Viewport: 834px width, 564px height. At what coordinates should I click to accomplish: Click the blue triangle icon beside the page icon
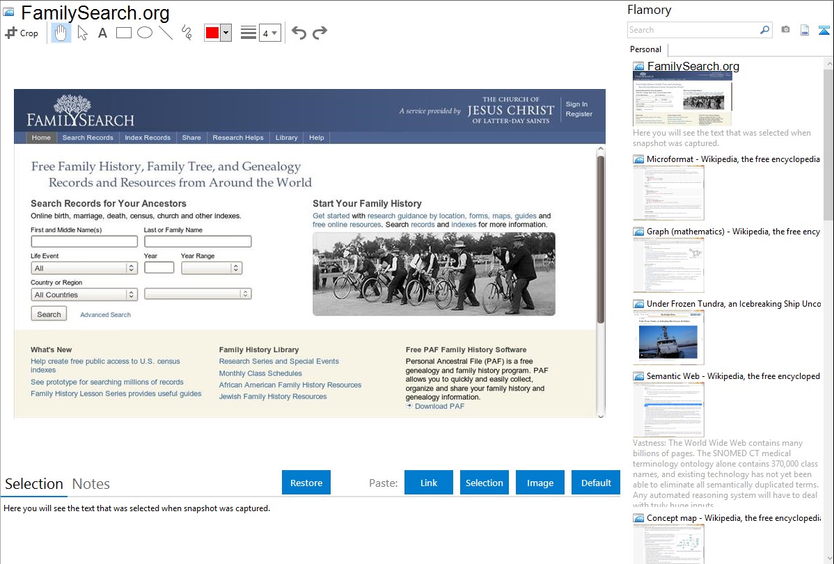824,30
